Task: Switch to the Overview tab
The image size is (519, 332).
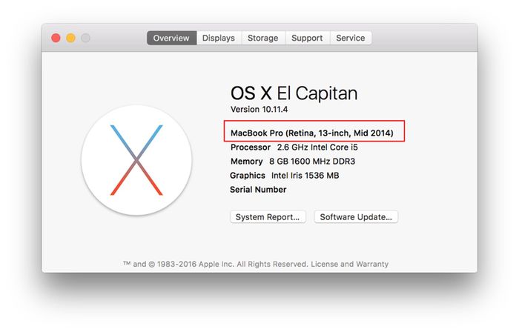Action: (x=171, y=38)
